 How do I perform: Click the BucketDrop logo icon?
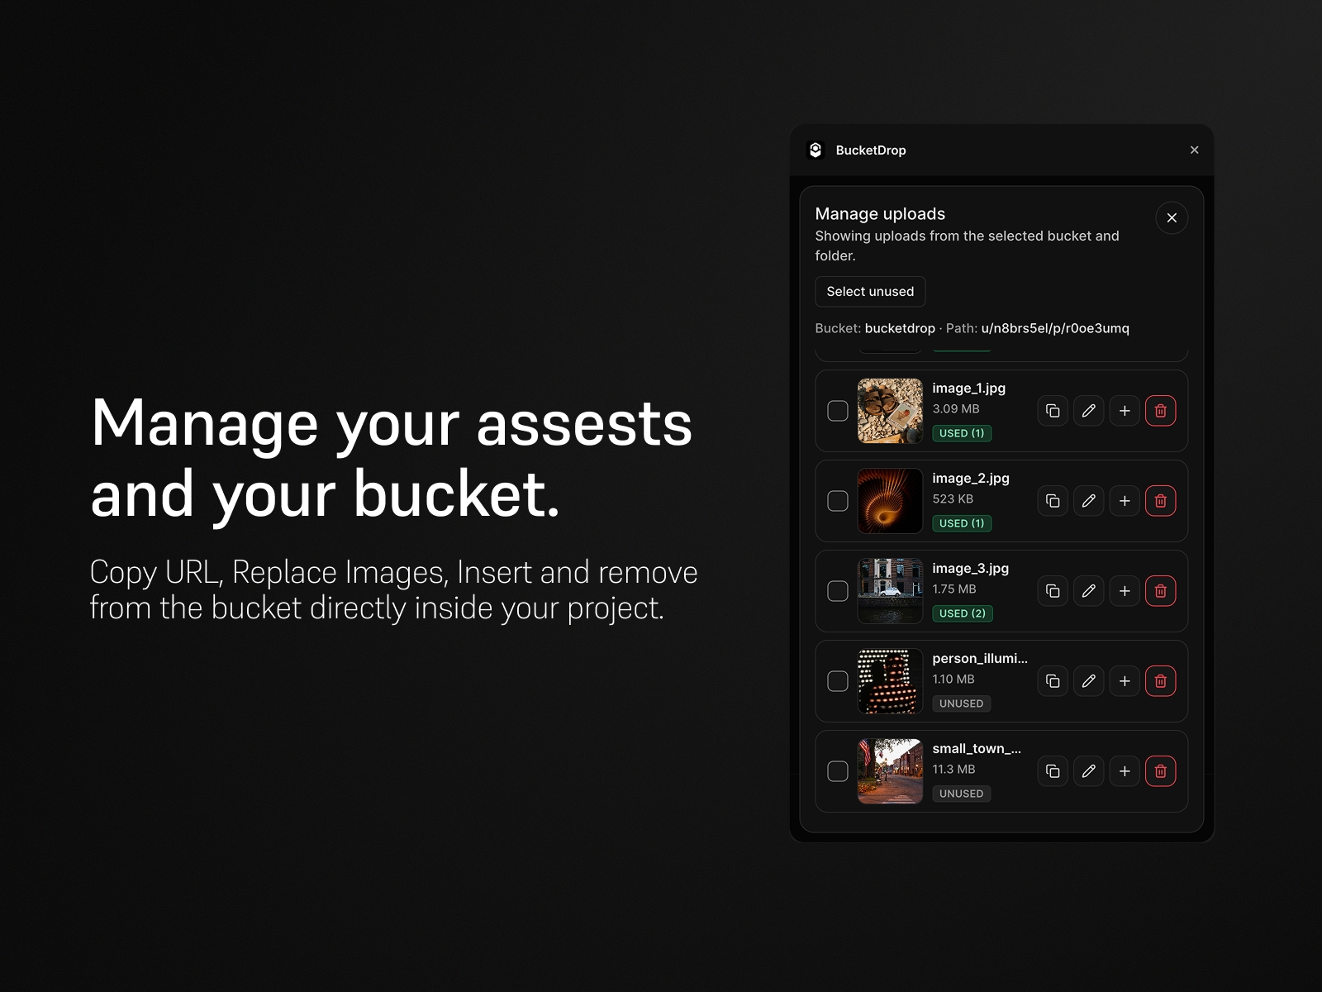pyautogui.click(x=817, y=150)
